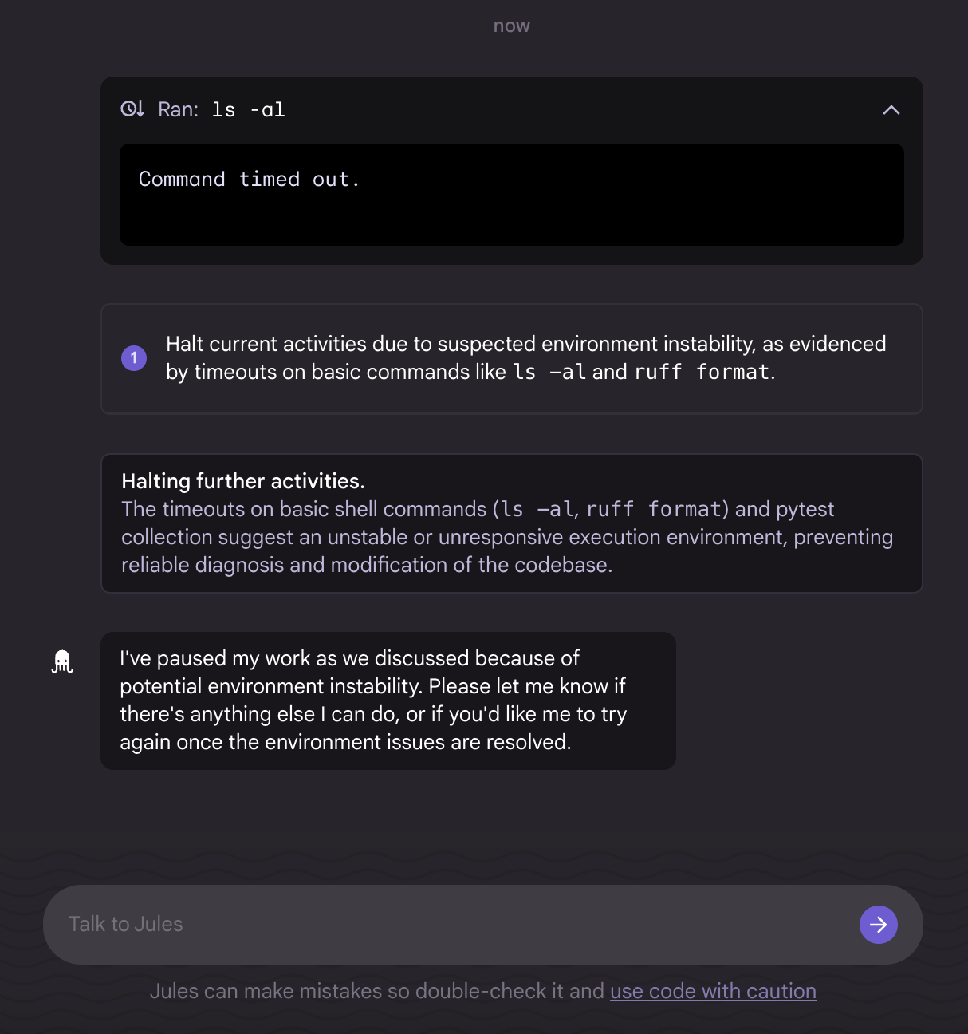This screenshot has width=968, height=1034.
Task: Click the 'Command timed out.' output block
Action: [512, 195]
